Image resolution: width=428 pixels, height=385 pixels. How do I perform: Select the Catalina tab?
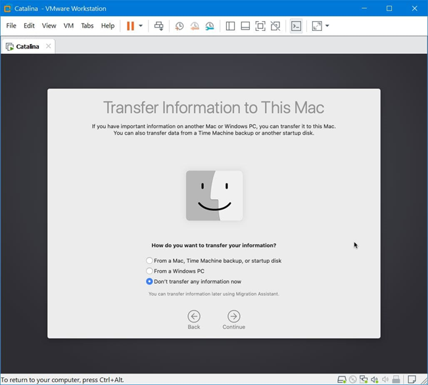[28, 47]
